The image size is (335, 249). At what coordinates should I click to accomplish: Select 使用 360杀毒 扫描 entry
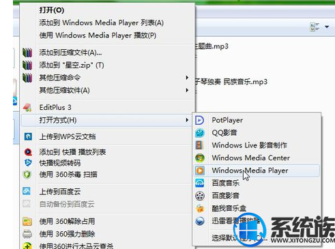[x=106, y=175]
